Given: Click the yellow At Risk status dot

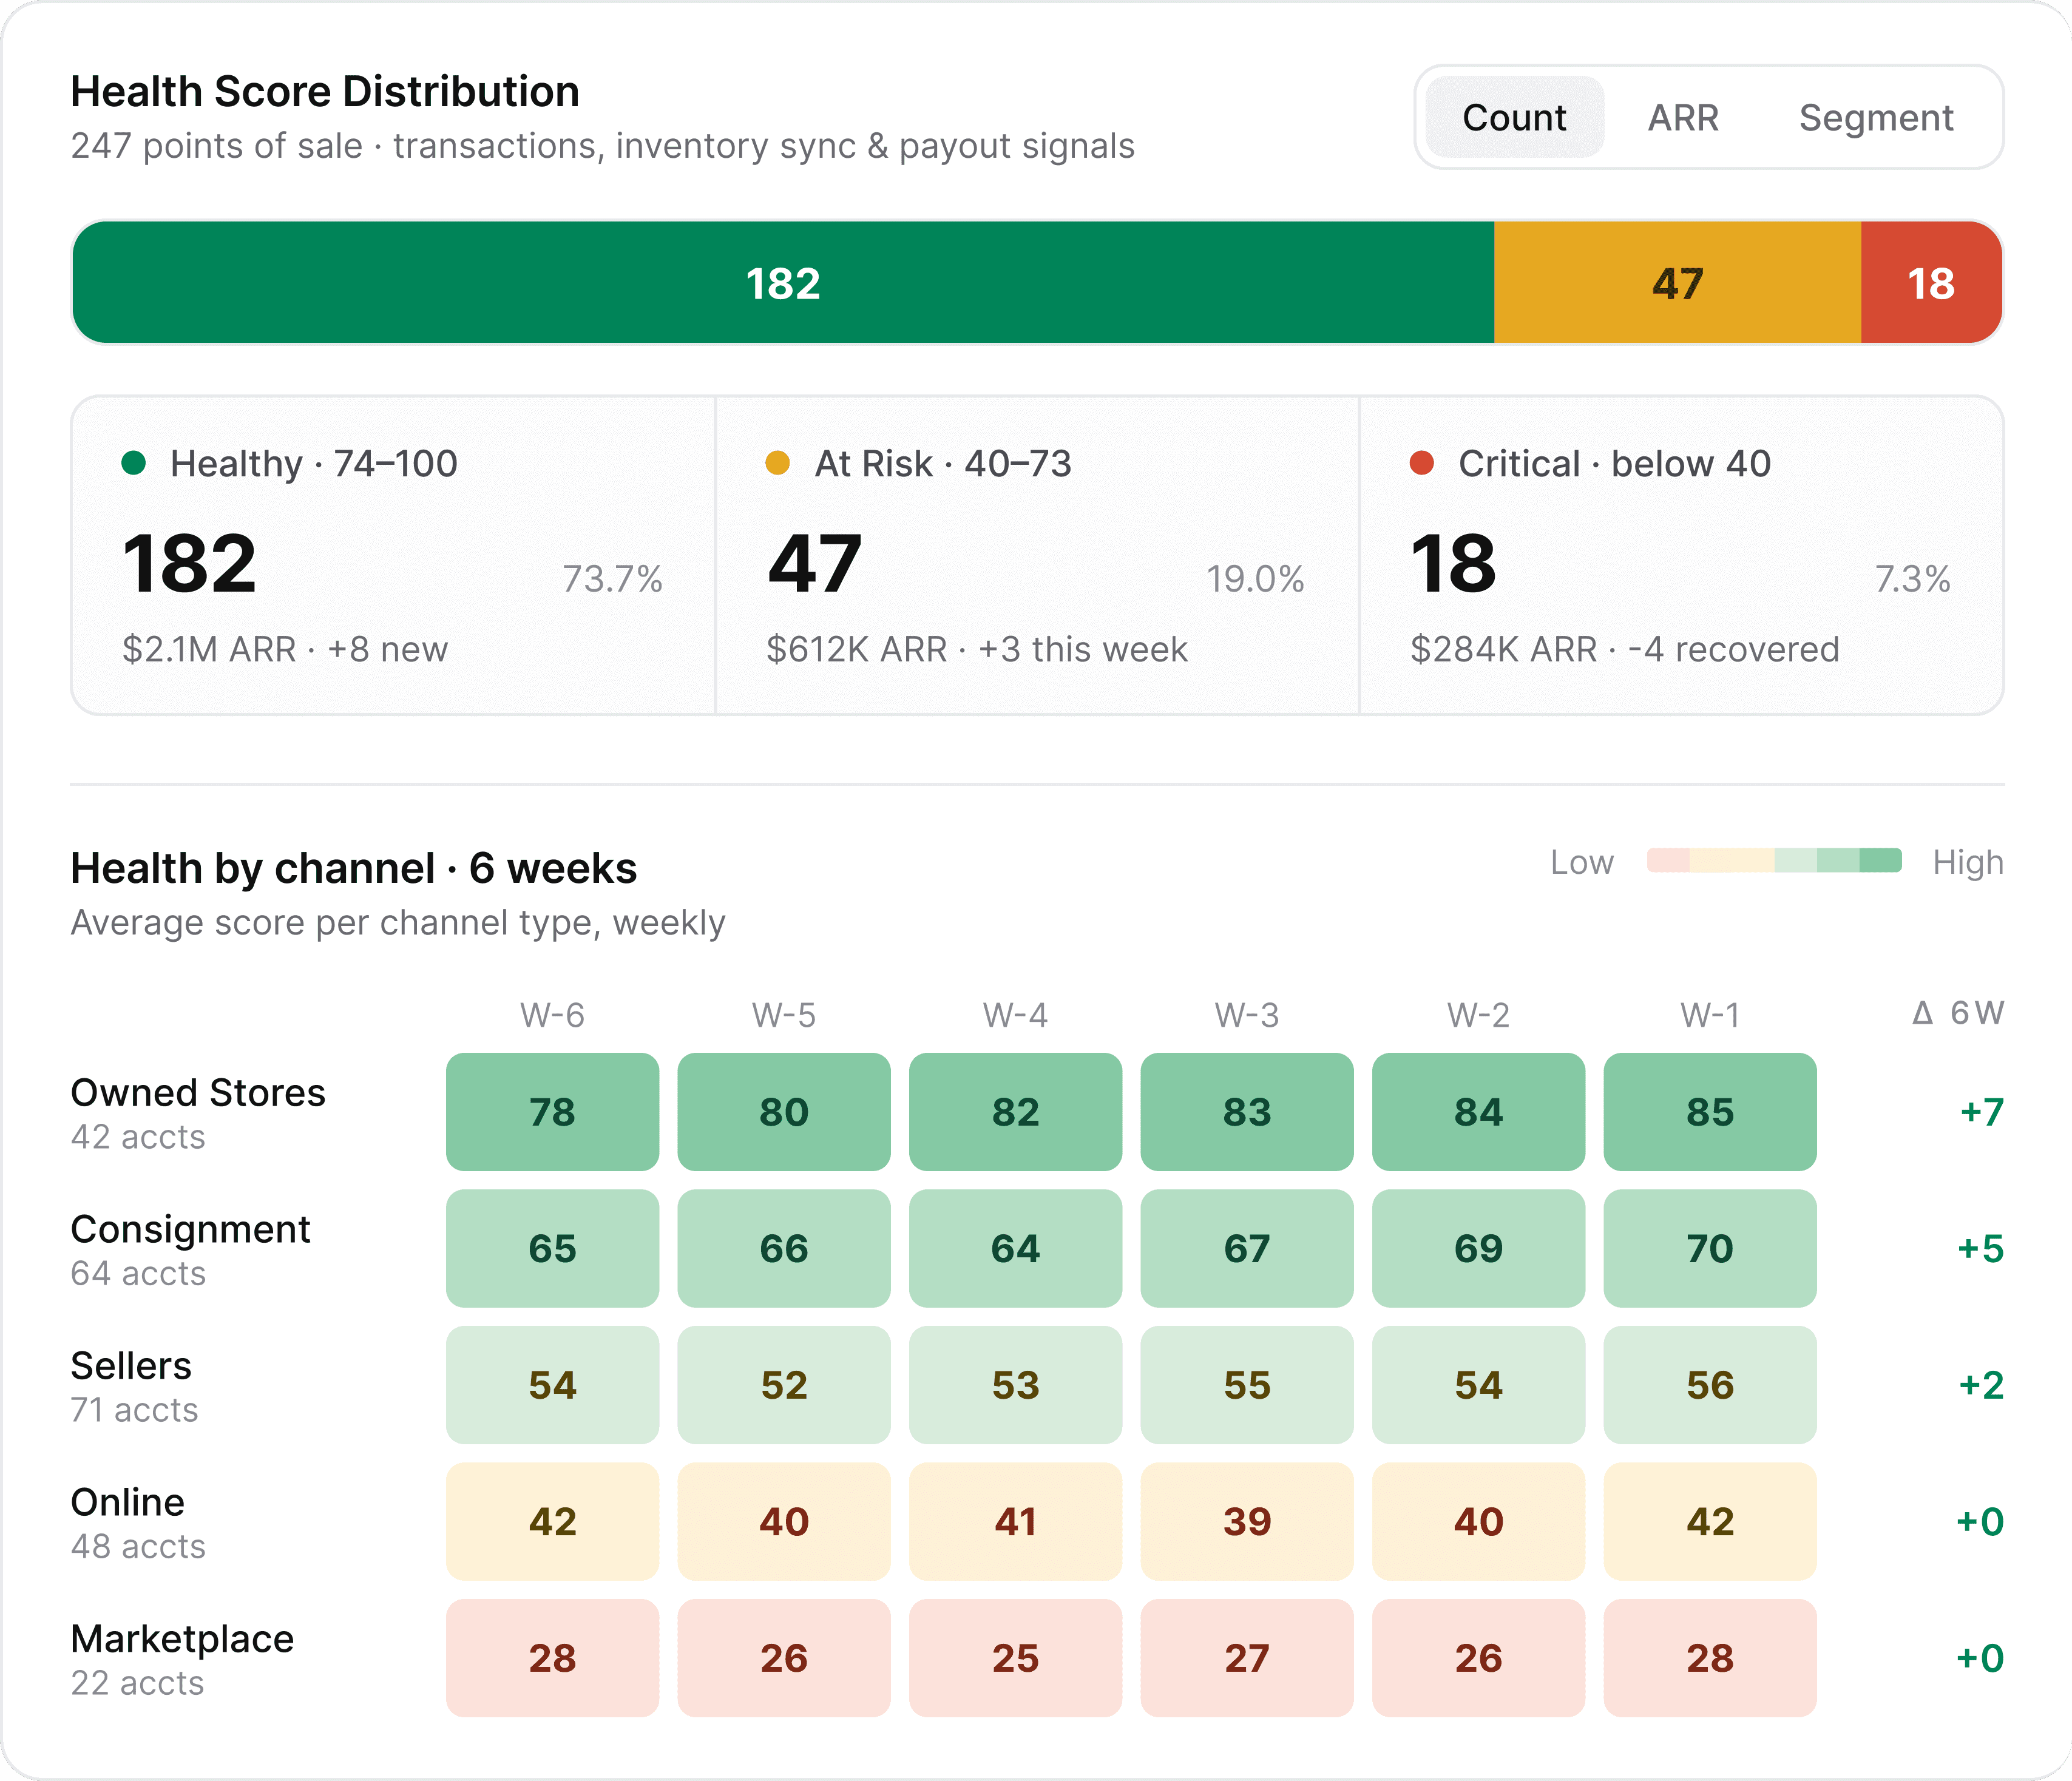Looking at the screenshot, I should pos(777,463).
